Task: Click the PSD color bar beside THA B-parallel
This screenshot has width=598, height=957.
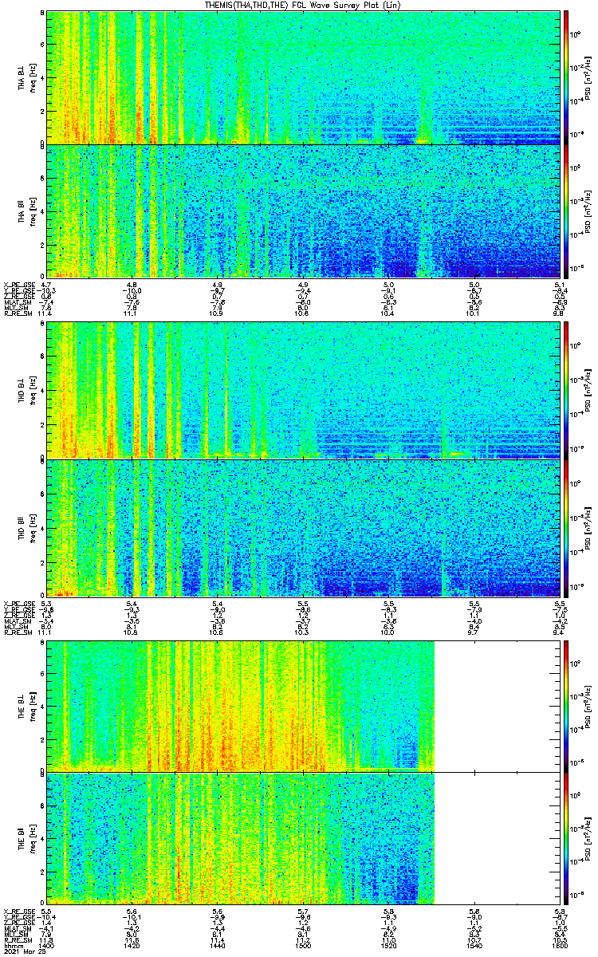Action: (x=566, y=211)
